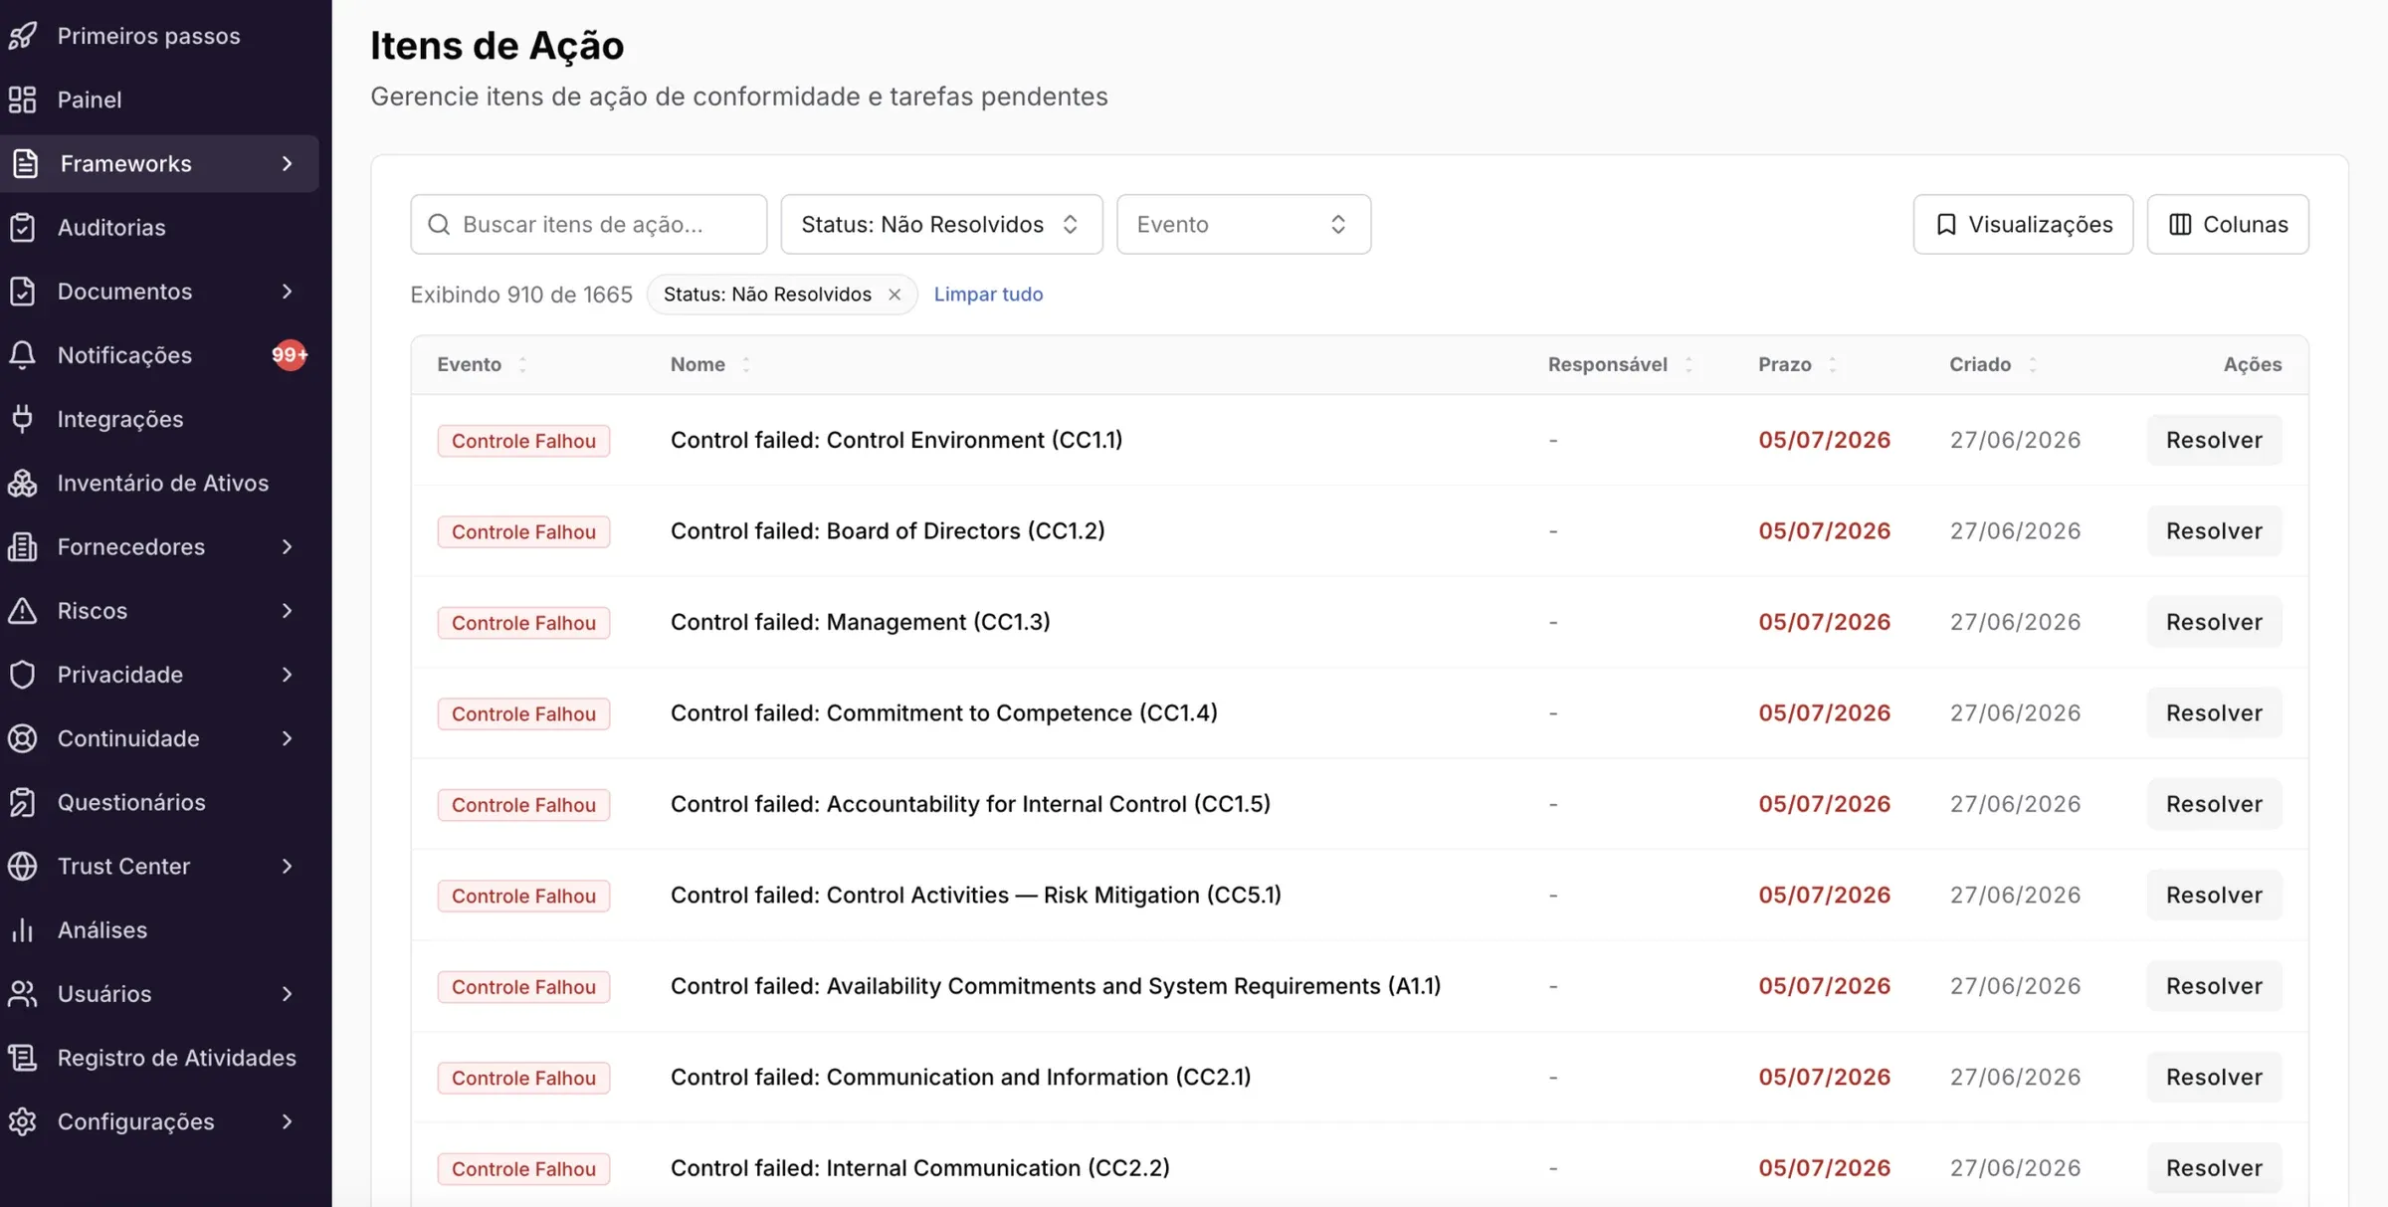Sort table by Criado column
The image size is (2388, 1207).
tap(2032, 365)
